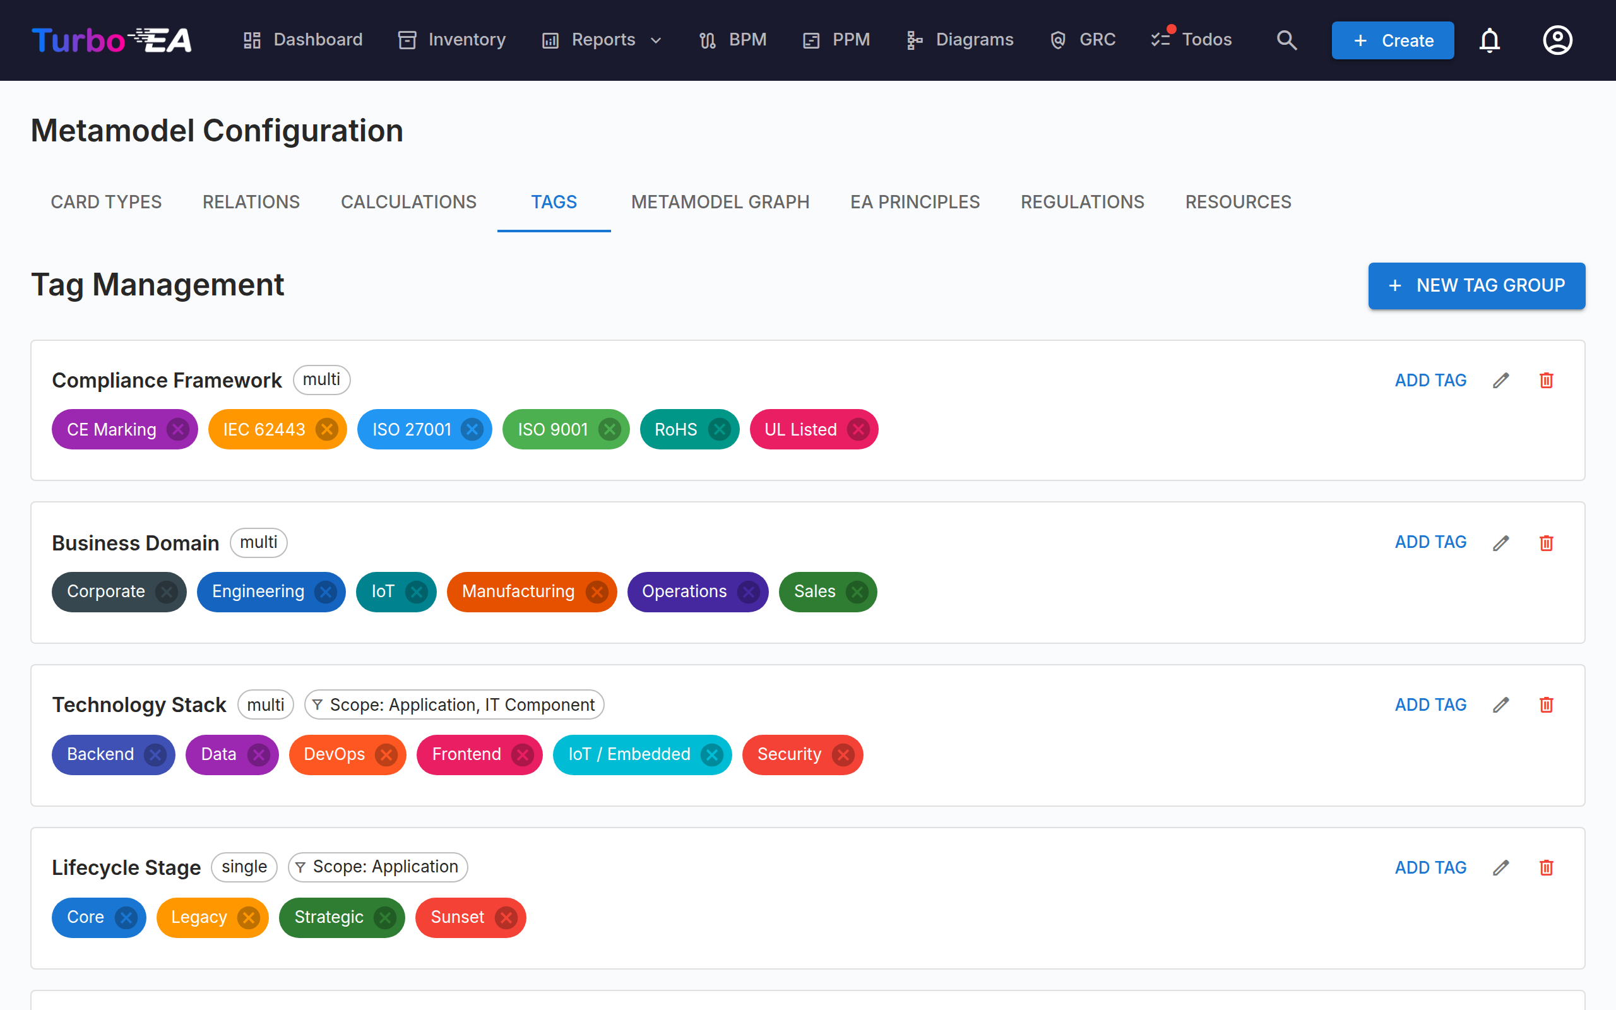This screenshot has height=1010, width=1616.
Task: Remove the Manufacturing tag
Action: click(x=597, y=592)
